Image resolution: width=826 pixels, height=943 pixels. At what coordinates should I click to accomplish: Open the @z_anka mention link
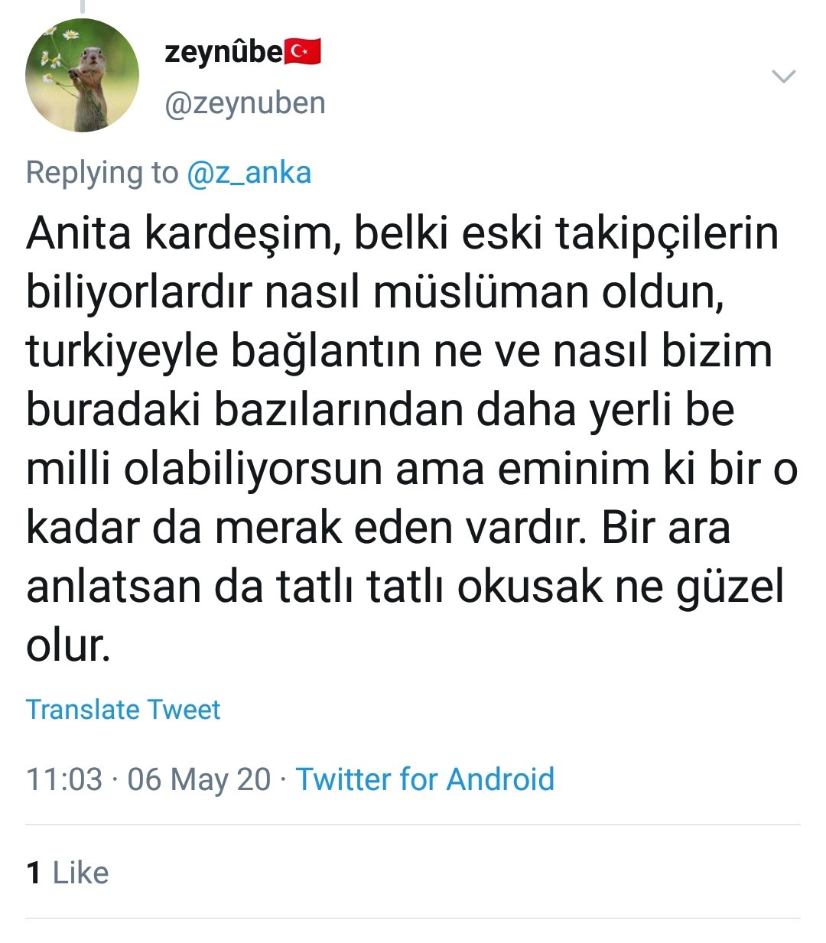point(249,173)
